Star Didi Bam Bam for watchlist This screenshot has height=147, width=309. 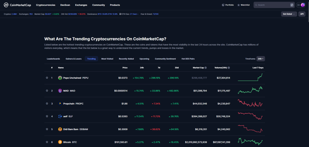[x=47, y=129]
